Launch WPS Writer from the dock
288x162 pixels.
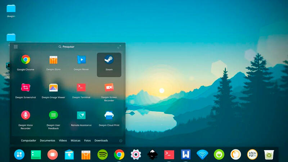pos(186,154)
